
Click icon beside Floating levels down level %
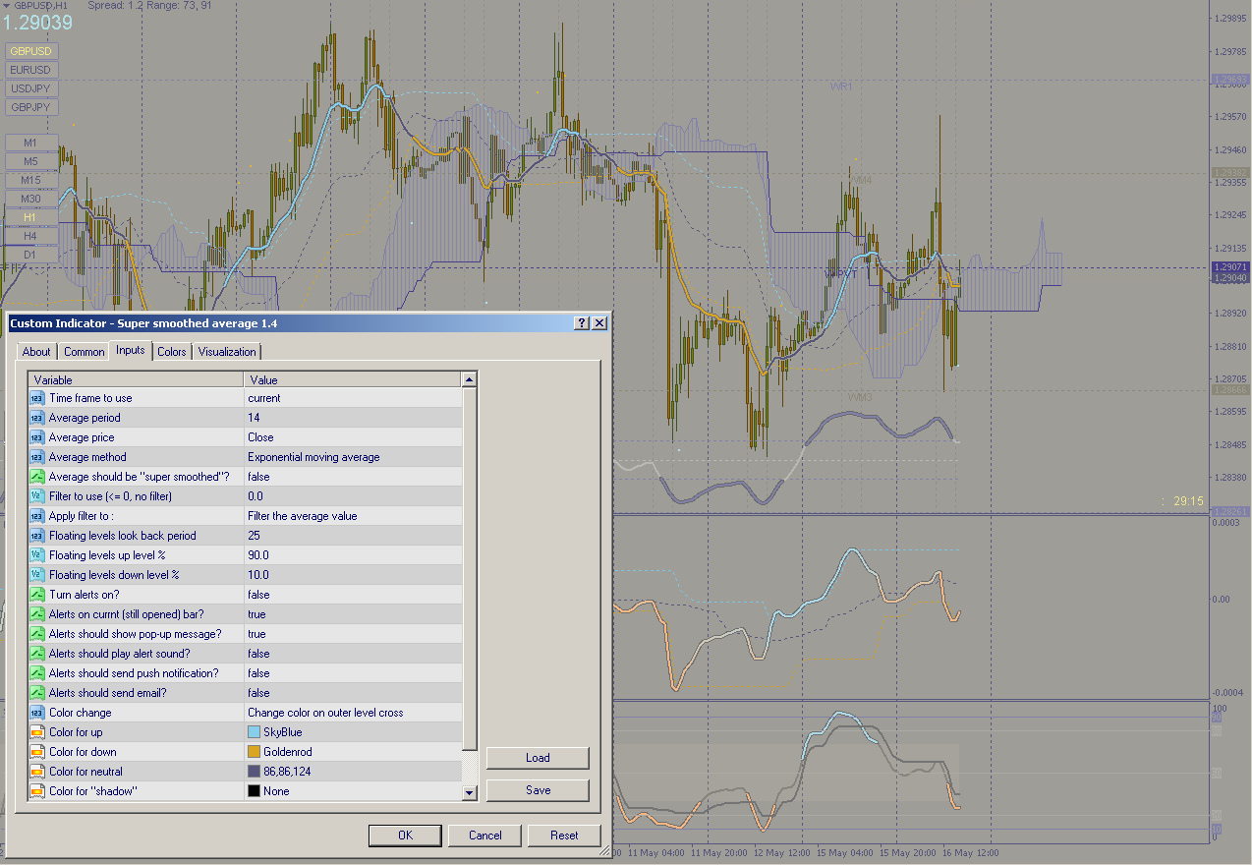37,575
